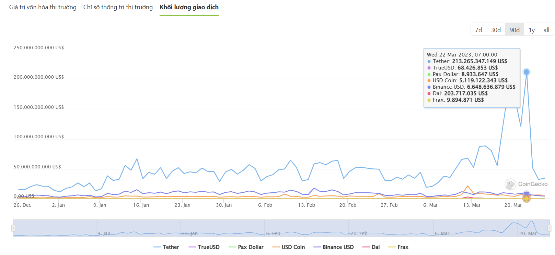Click the Frax diamond marker on chart

click(x=527, y=199)
